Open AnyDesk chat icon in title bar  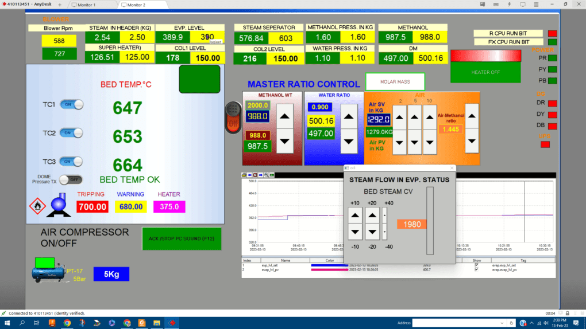click(x=483, y=5)
